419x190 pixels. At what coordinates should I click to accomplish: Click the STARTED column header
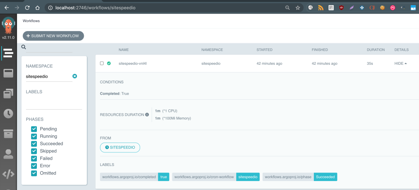point(265,50)
